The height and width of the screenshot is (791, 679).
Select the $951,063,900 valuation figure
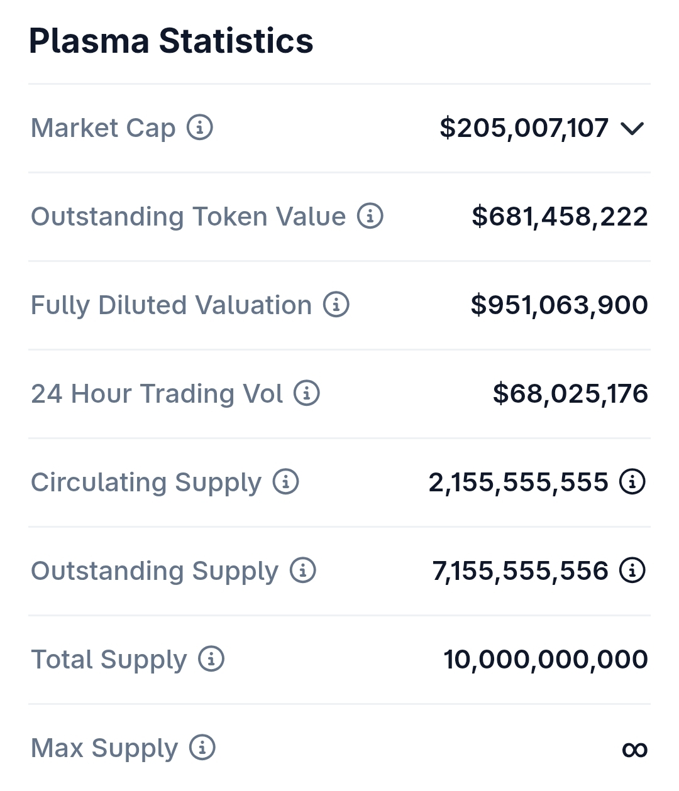[559, 305]
